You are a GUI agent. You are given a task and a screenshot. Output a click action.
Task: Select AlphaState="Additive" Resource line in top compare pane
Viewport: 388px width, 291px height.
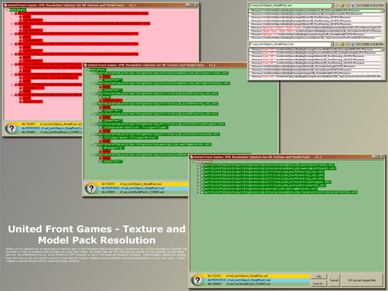point(314,28)
